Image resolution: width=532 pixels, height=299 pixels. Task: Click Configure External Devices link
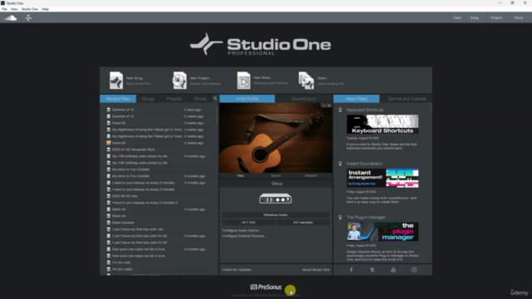pyautogui.click(x=244, y=236)
